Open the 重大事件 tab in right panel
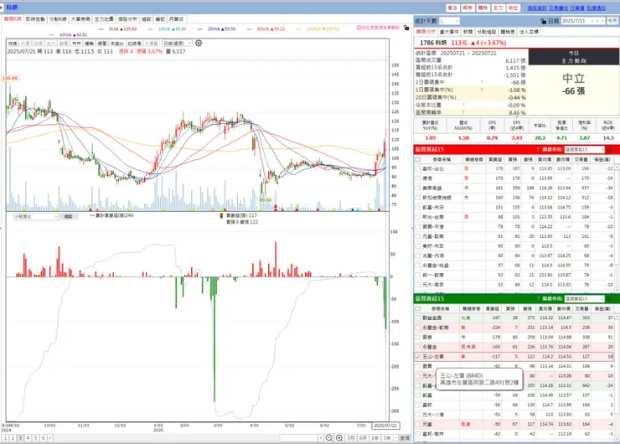 click(x=450, y=32)
